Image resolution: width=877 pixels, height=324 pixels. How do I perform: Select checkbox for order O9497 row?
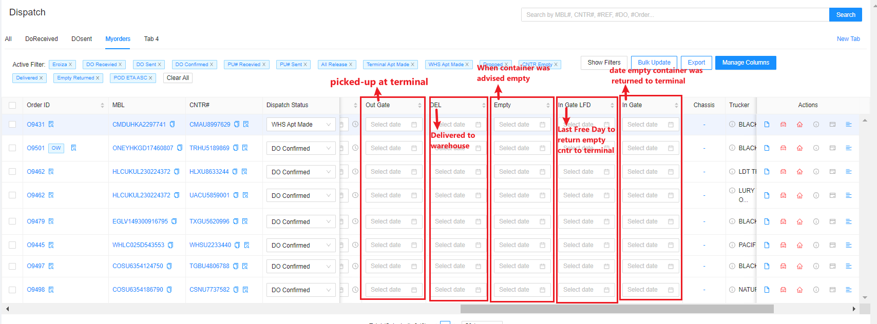12,266
